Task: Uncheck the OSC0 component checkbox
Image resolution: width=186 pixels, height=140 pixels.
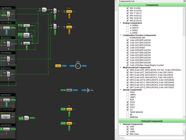Action: tap(128, 102)
